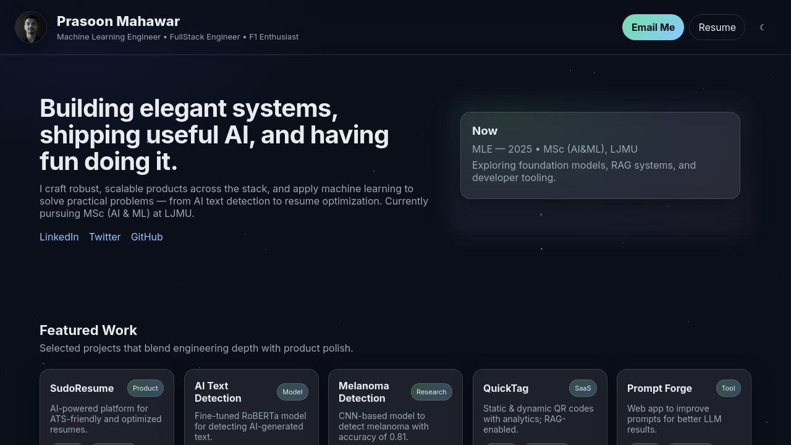Click the 'Fine-tuned RoBERTa model' description
Screen dimensions: 791x445
[250, 426]
